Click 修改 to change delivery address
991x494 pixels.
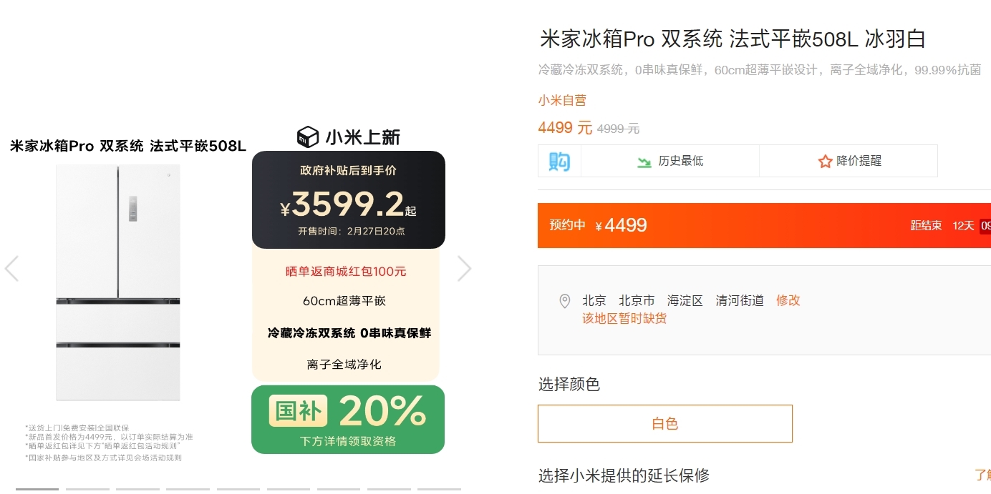click(788, 300)
